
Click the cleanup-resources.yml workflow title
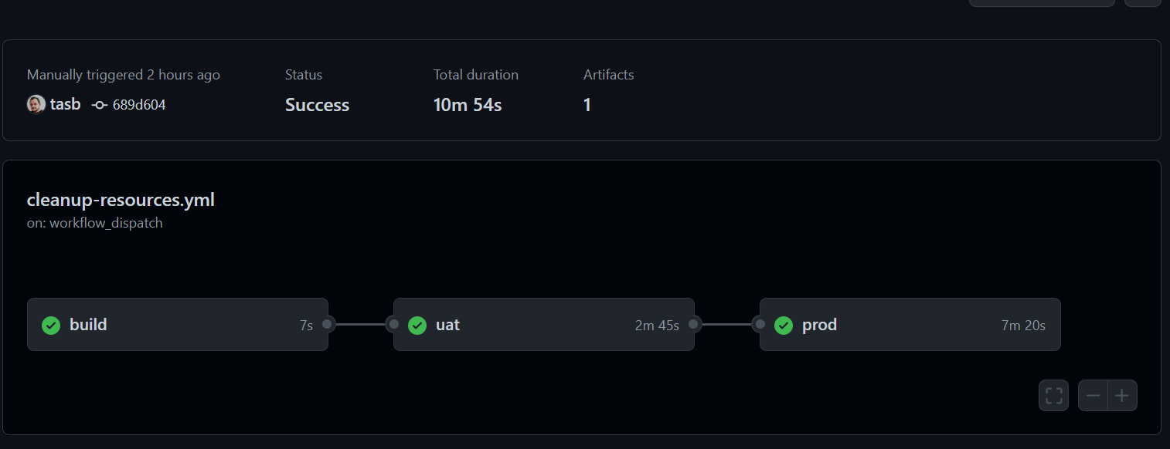[x=121, y=199]
